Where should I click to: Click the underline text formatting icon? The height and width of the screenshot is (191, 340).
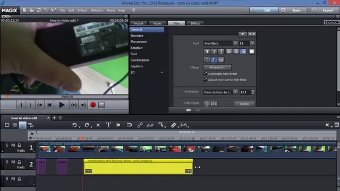[221, 51]
